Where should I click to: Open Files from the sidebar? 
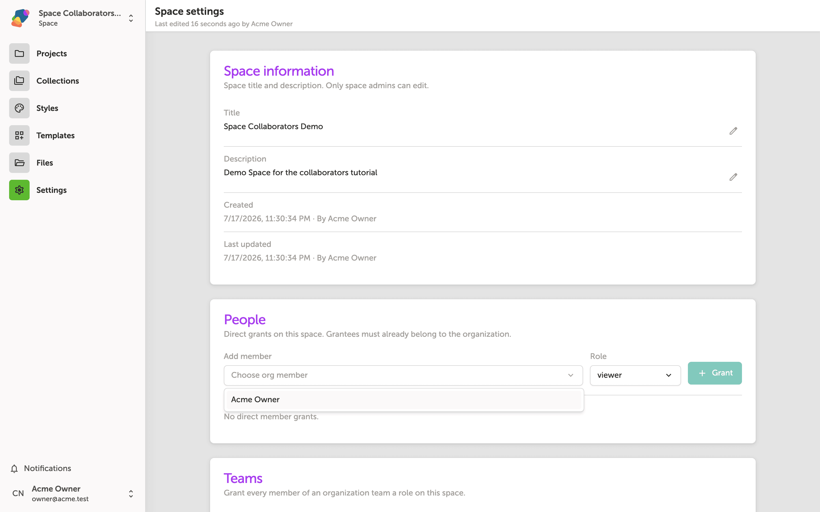point(45,162)
